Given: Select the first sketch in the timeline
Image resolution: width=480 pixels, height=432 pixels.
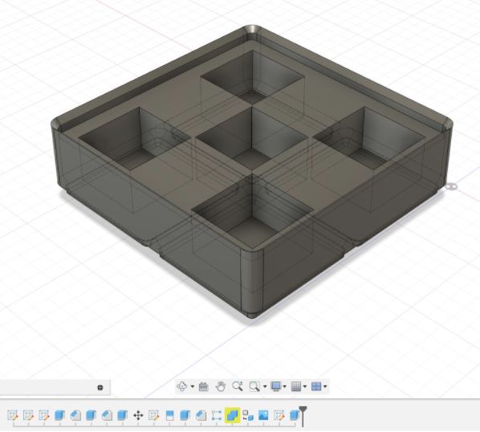Looking at the screenshot, I should (x=13, y=415).
